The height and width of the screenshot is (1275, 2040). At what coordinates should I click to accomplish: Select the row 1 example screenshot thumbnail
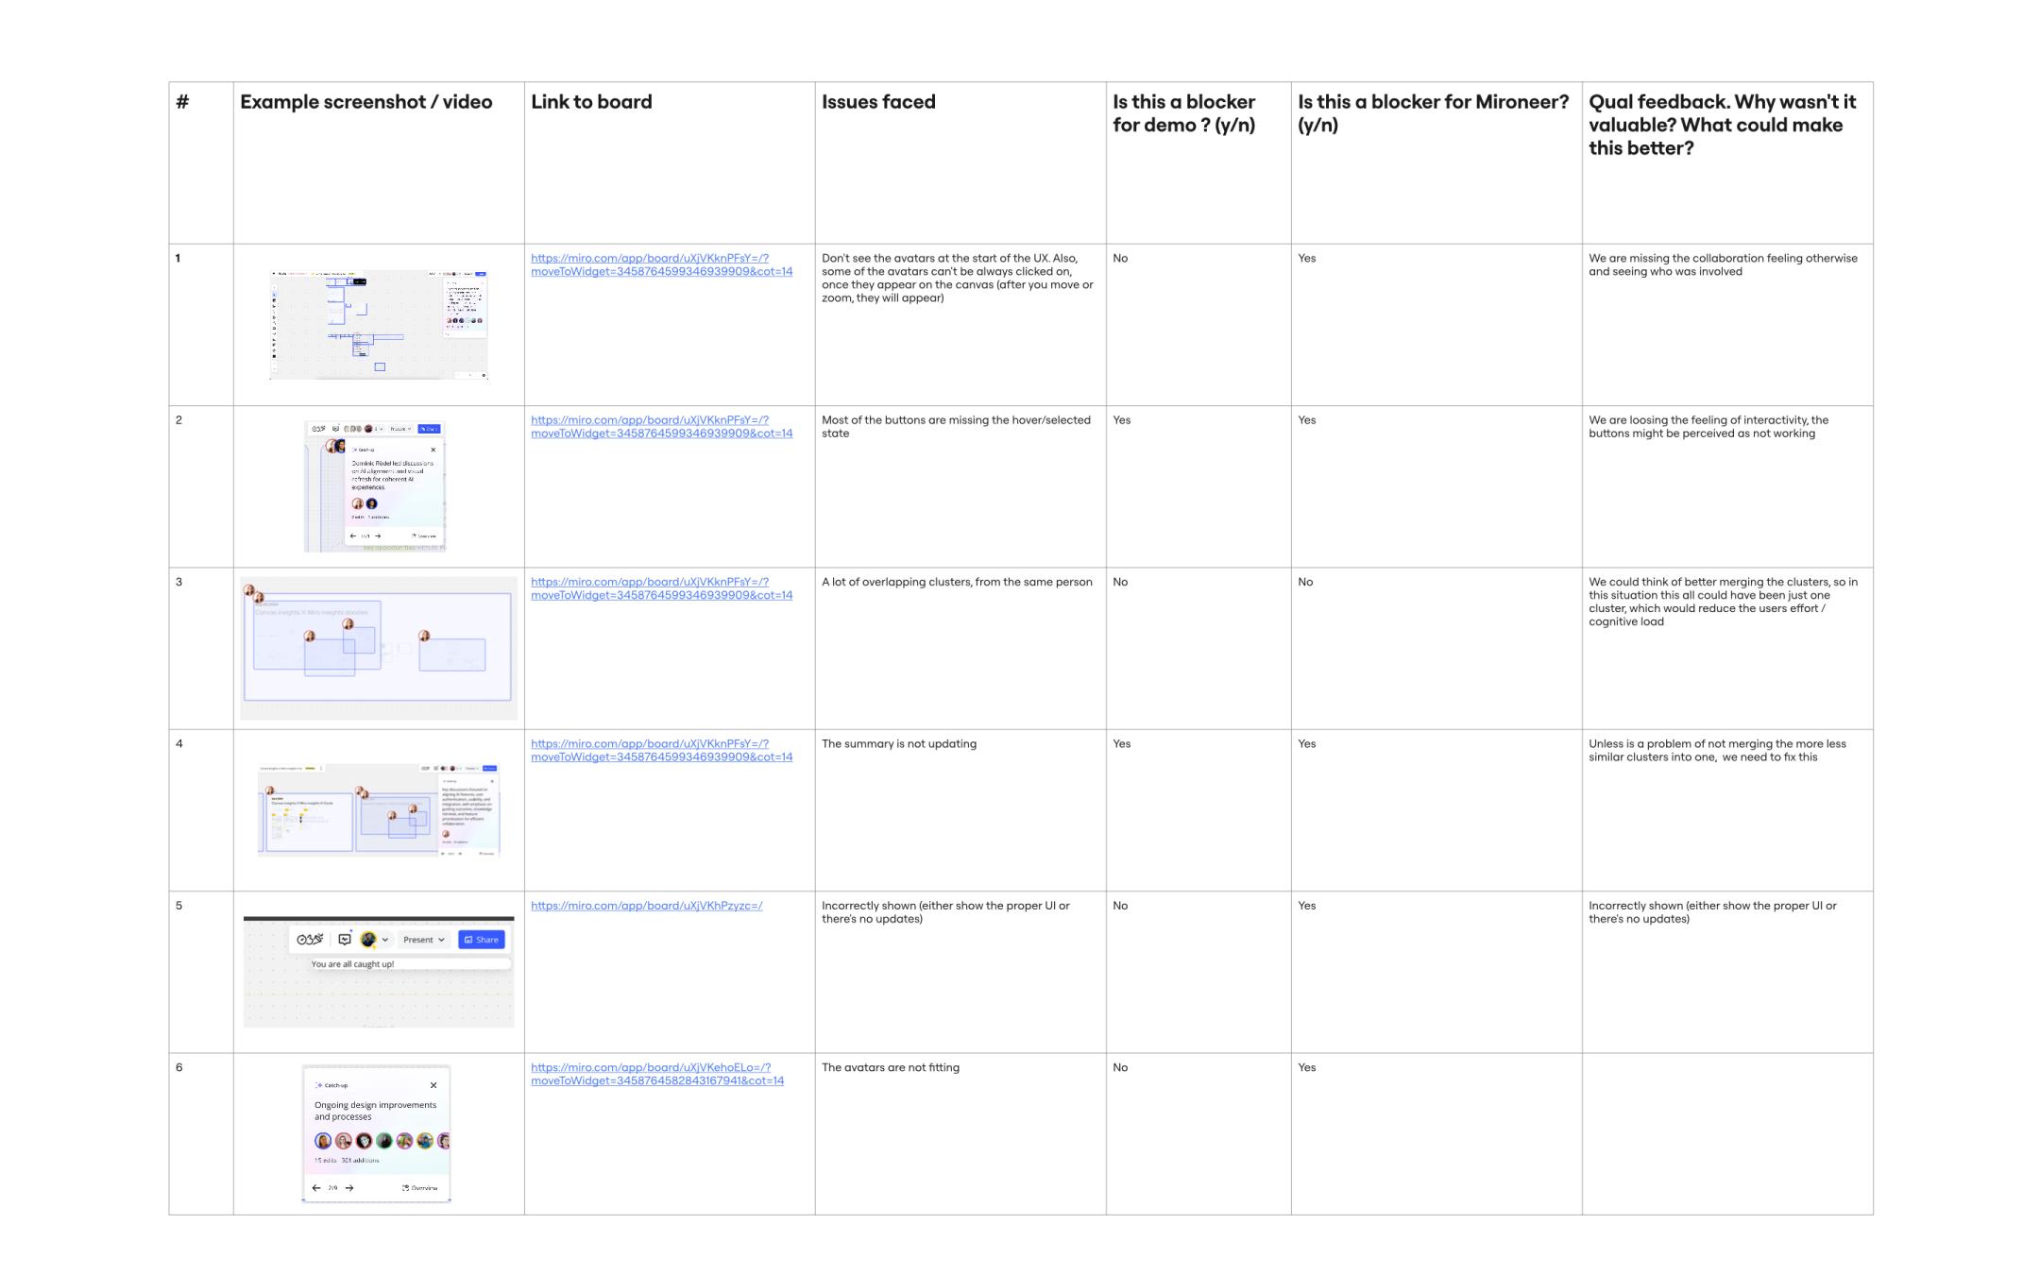pos(379,325)
